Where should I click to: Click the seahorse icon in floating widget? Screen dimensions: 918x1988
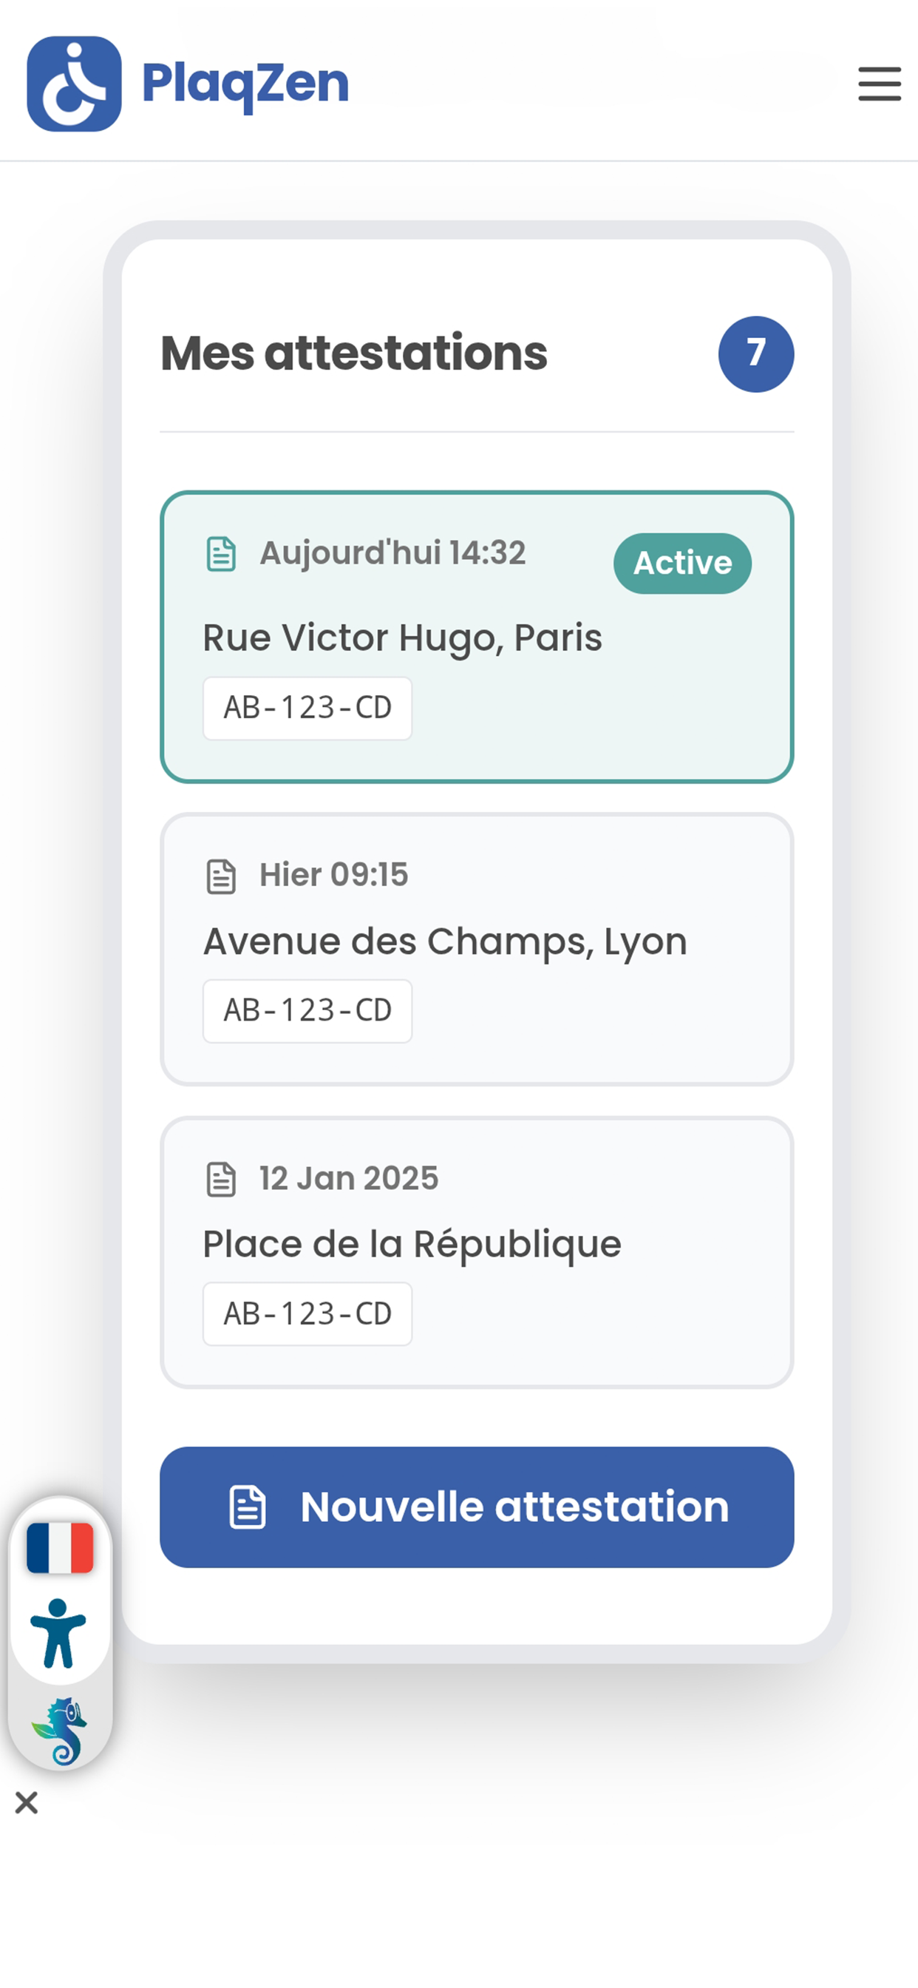[x=60, y=1731]
